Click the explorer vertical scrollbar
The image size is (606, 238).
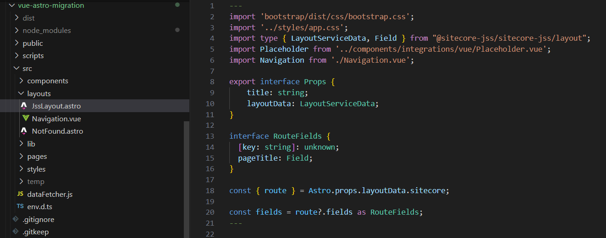[186, 178]
